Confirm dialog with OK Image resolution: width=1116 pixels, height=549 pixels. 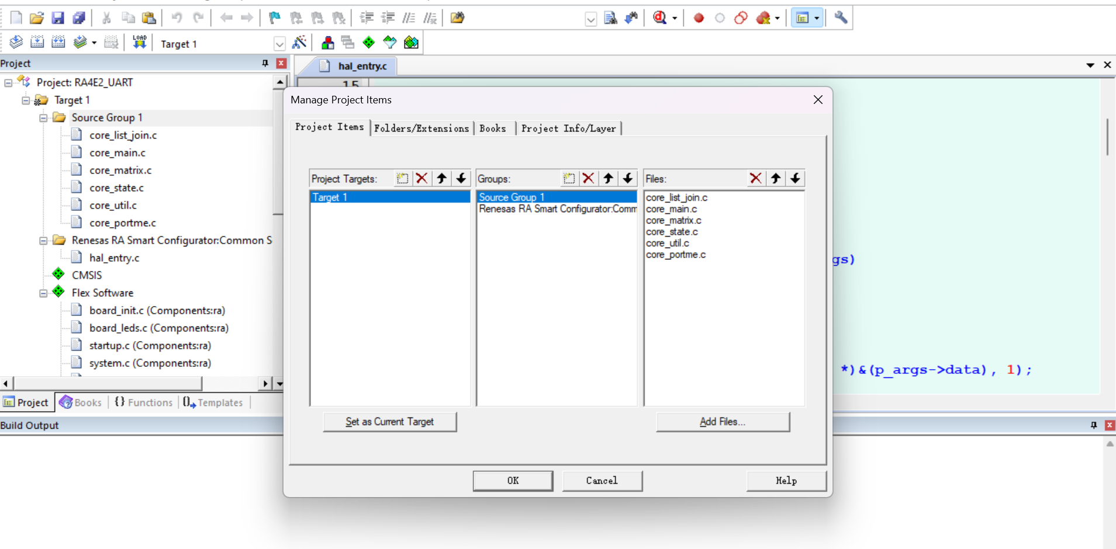[513, 481]
